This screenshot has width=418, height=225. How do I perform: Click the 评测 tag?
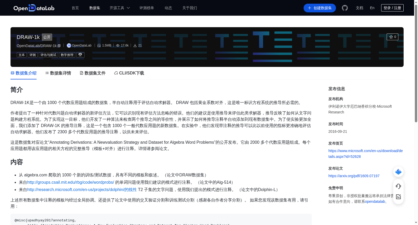click(33, 55)
